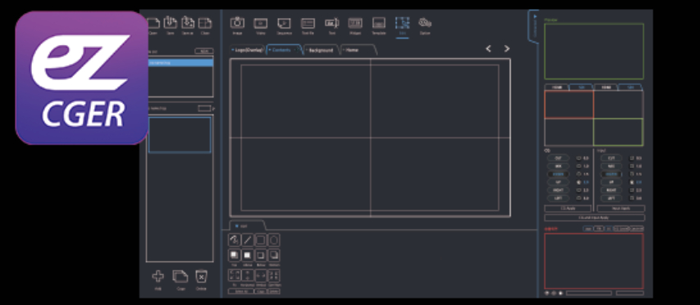Select the highlighted item in file list

point(180,63)
